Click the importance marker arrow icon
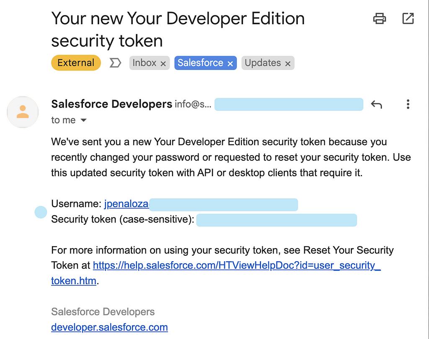 pos(115,63)
